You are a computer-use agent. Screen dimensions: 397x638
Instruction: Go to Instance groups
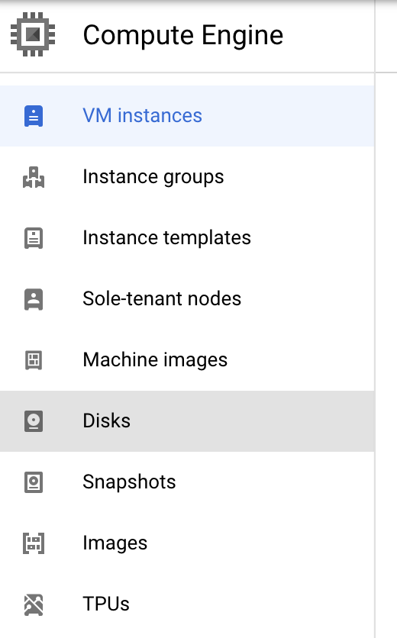click(187, 177)
